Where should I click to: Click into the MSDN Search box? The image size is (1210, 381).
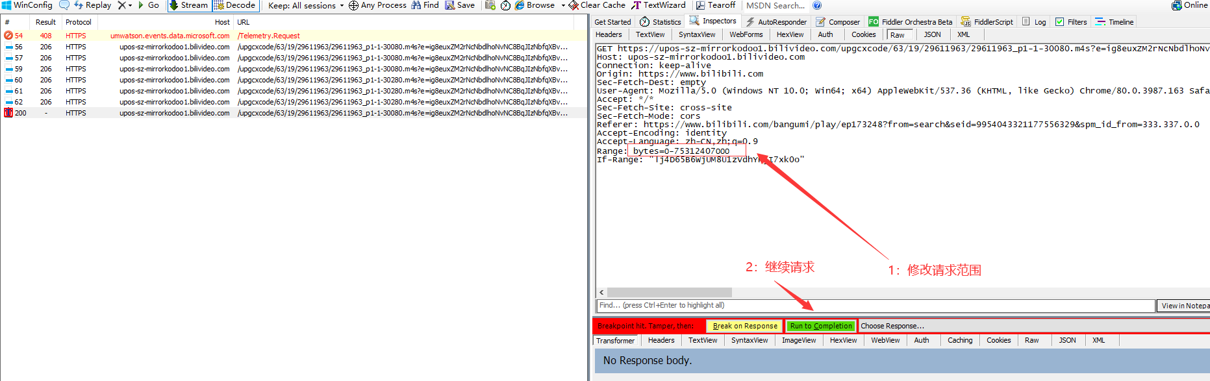click(x=775, y=5)
